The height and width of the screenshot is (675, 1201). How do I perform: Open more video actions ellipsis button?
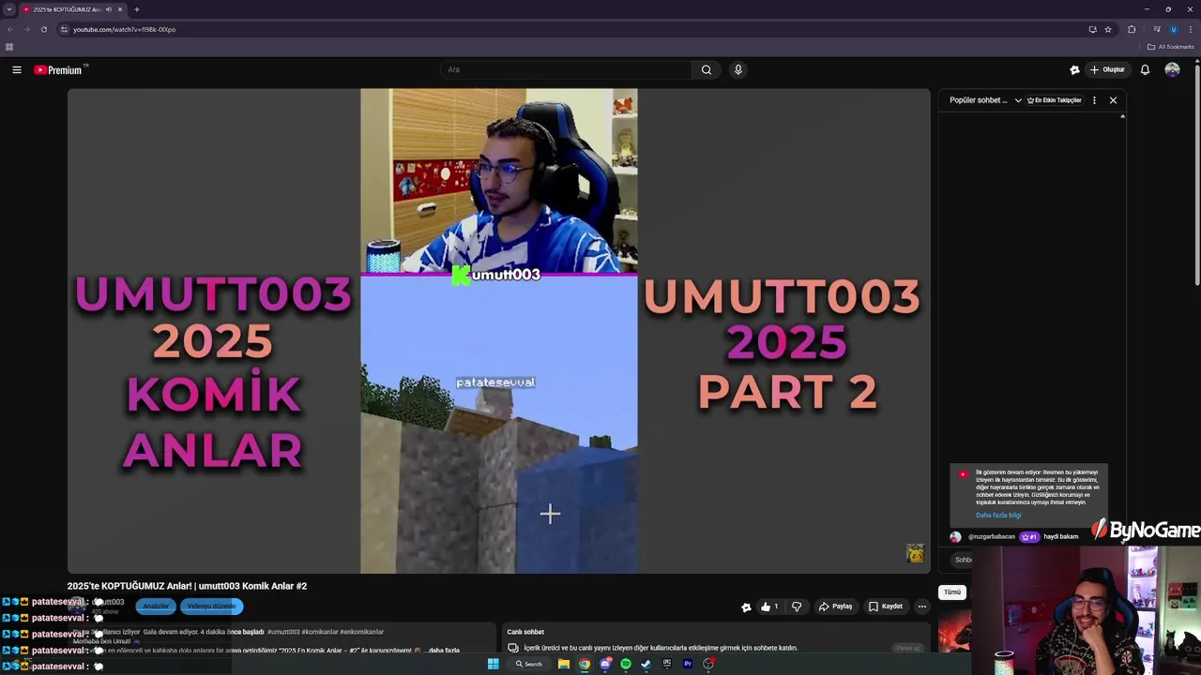click(921, 607)
